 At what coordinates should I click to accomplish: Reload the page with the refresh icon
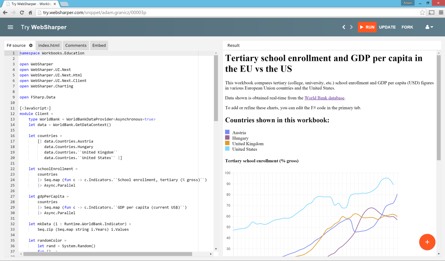tap(23, 12)
